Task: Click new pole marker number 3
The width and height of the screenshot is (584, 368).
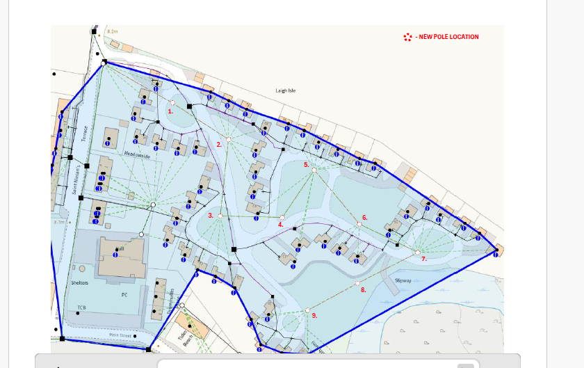Action: [220, 216]
